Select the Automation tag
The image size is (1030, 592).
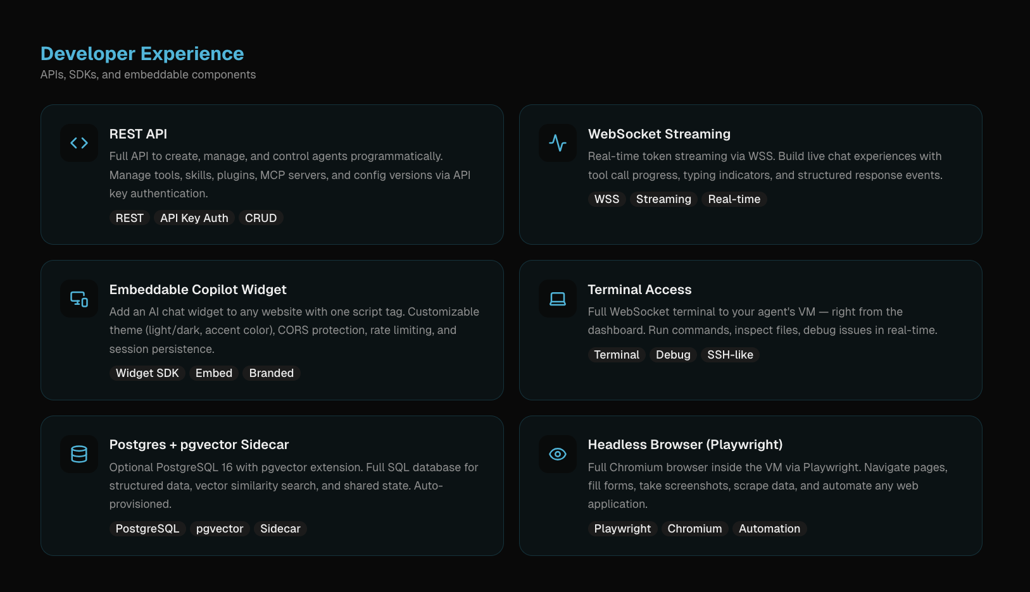[769, 529]
